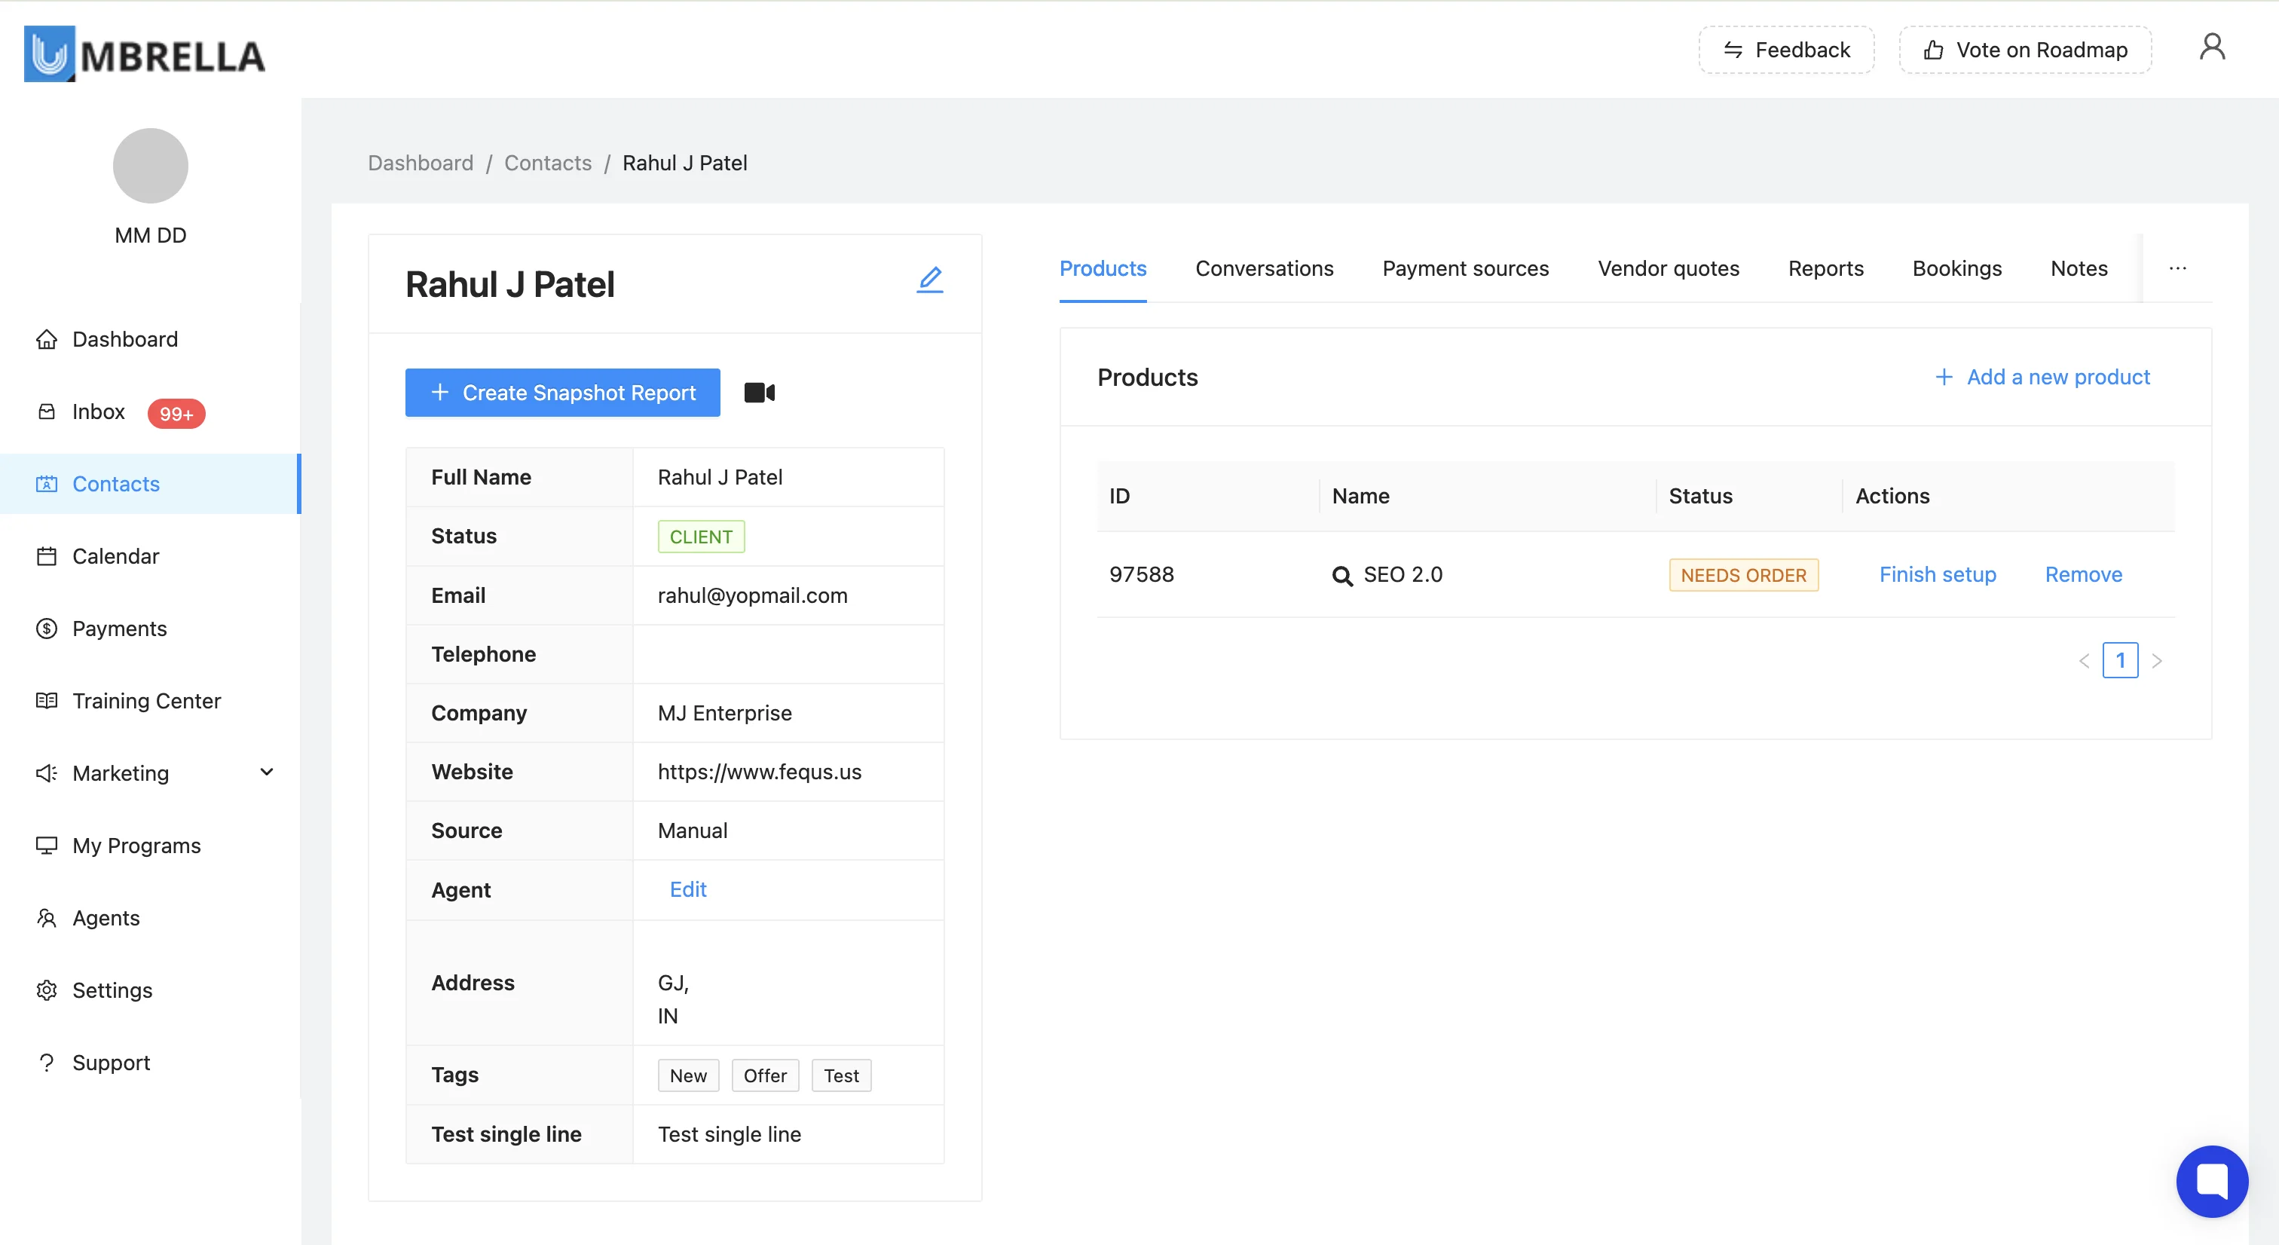The image size is (2279, 1245).
Task: Go to next page arrow in products table
Action: click(2157, 660)
